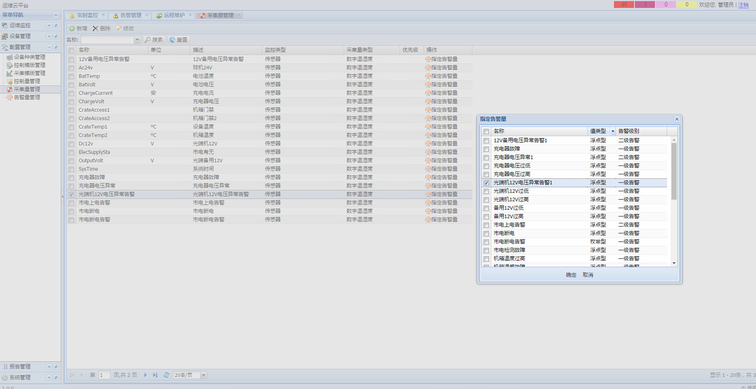Open the 名称 filter combo box arrow
Viewport: 756px width, 389px height.
pyautogui.click(x=137, y=40)
